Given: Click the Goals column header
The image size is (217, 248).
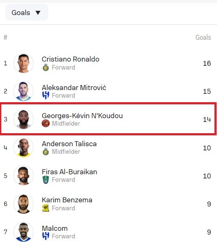Looking at the screenshot, I should click(203, 37).
